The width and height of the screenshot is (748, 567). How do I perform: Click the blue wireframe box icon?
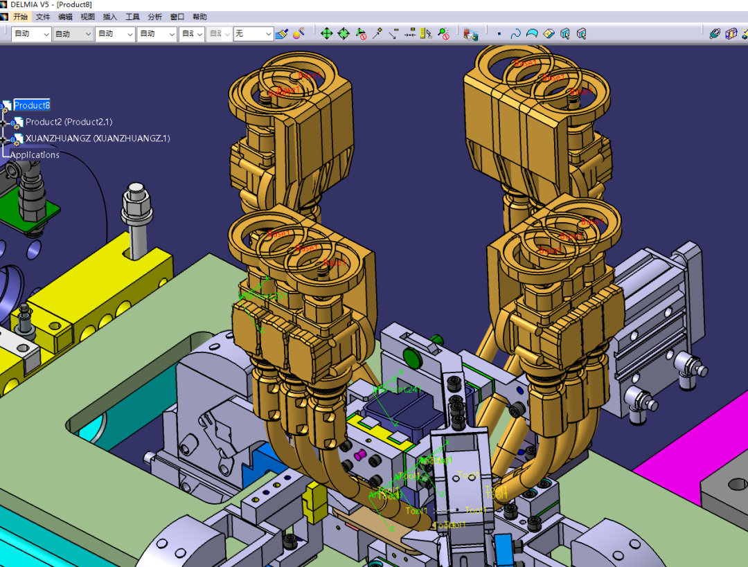point(731,34)
